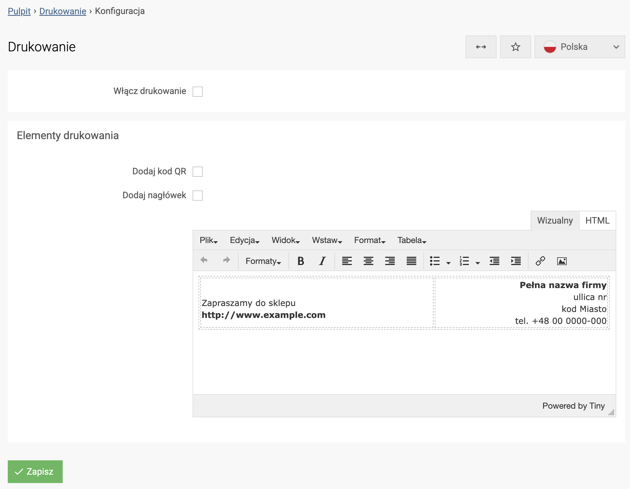Toggle Italic text formatting

322,261
